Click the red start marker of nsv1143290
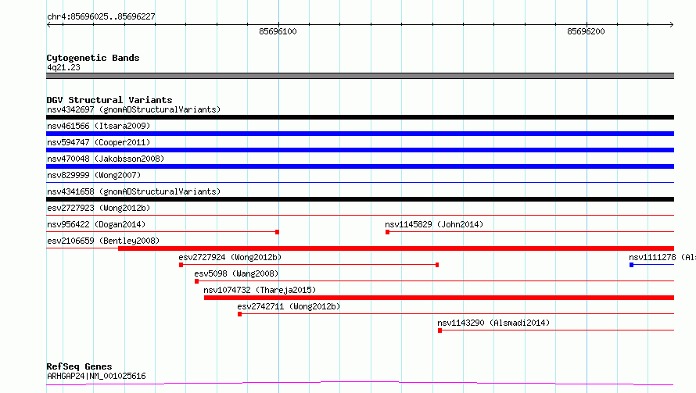 click(439, 330)
